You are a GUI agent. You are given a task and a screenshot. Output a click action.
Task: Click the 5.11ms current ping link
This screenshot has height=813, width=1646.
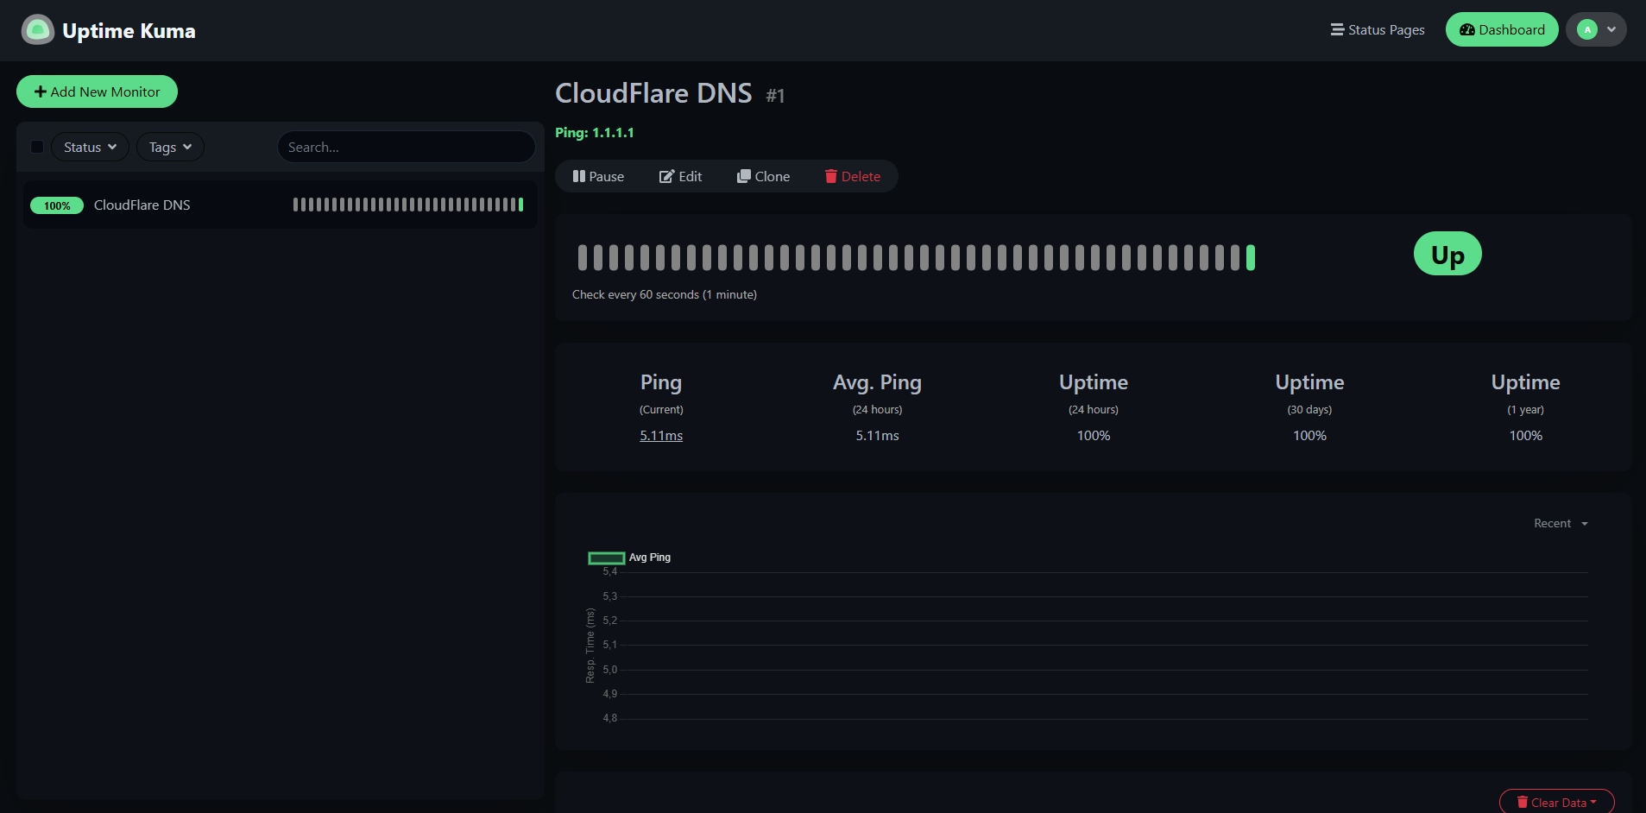click(x=661, y=436)
